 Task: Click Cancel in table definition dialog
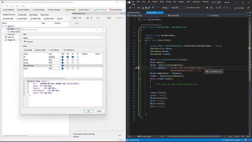pyautogui.click(x=99, y=111)
